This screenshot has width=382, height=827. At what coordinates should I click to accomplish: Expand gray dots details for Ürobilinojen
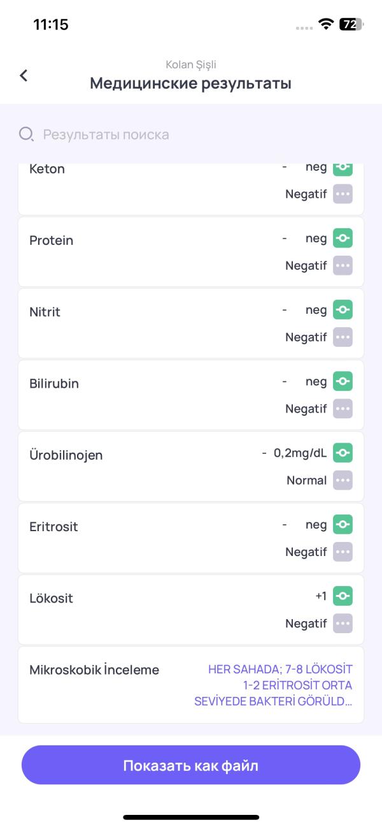point(343,480)
